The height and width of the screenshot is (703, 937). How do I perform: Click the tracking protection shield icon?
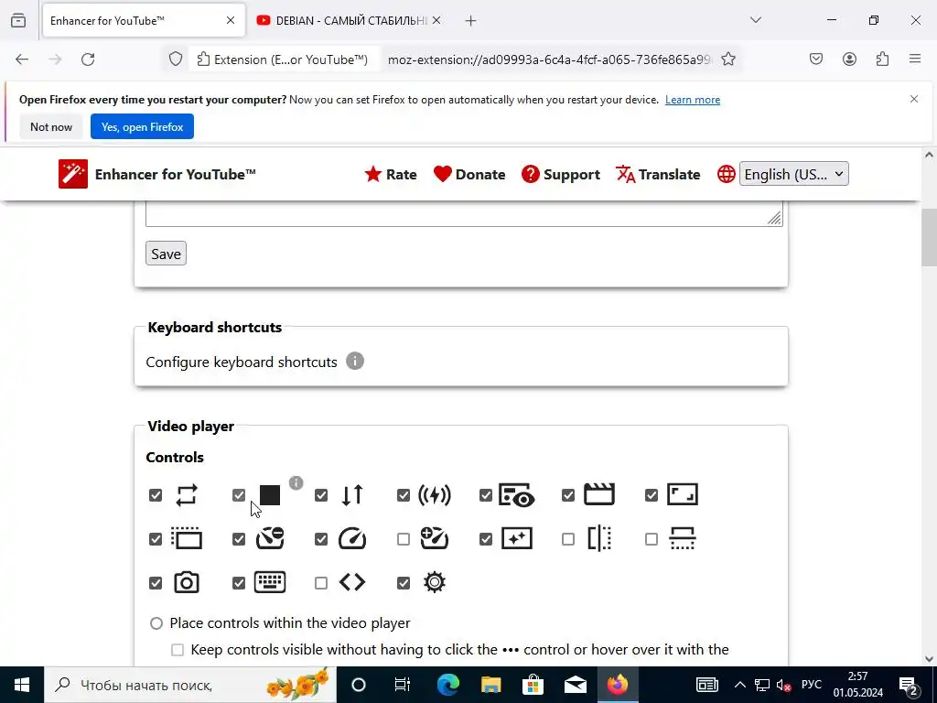(x=175, y=59)
